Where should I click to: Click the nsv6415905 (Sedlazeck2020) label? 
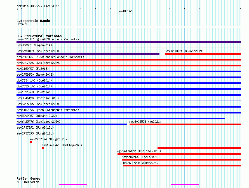click(x=39, y=104)
